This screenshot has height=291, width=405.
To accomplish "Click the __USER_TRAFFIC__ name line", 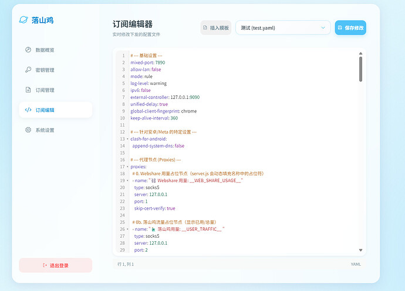I will coord(178,229).
